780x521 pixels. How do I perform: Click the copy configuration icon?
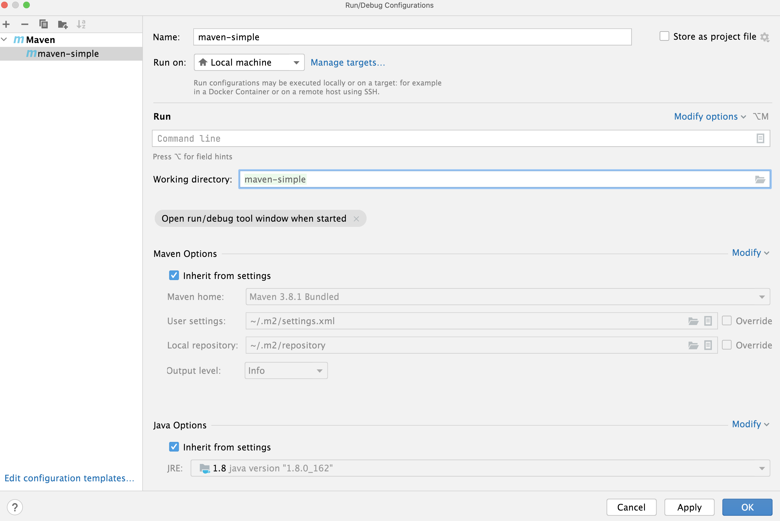(43, 25)
